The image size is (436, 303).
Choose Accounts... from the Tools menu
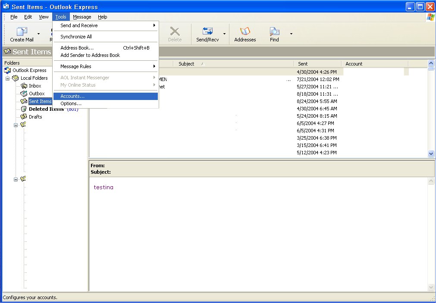coord(106,96)
